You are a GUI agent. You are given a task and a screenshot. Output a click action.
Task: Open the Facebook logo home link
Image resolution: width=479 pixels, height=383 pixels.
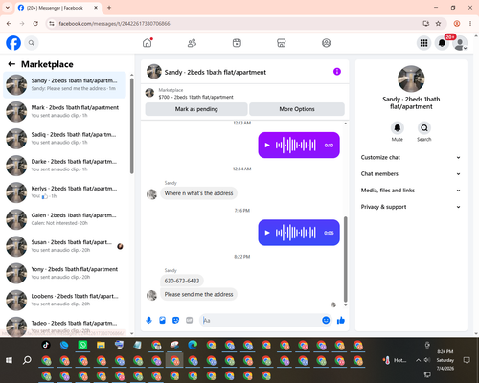[x=13, y=43]
